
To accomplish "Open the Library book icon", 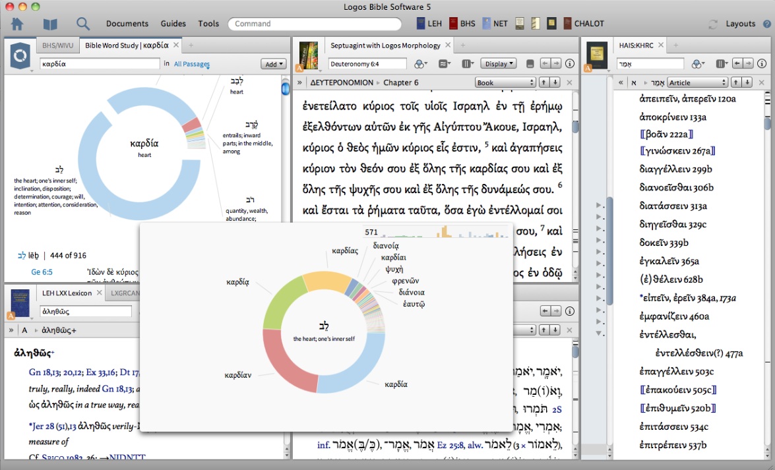I will pyautogui.click(x=50, y=24).
